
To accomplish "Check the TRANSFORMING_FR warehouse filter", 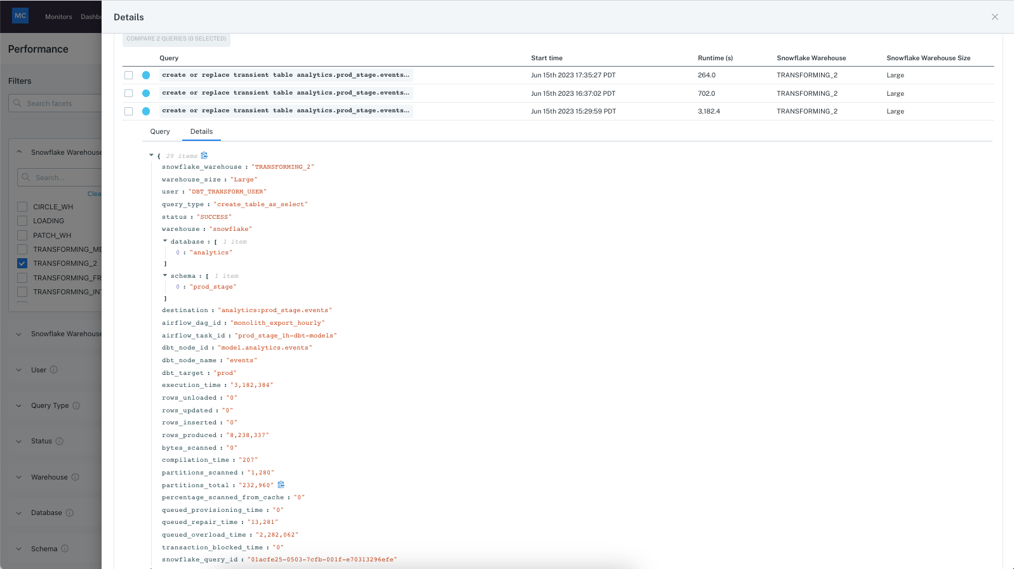I will 22,278.
